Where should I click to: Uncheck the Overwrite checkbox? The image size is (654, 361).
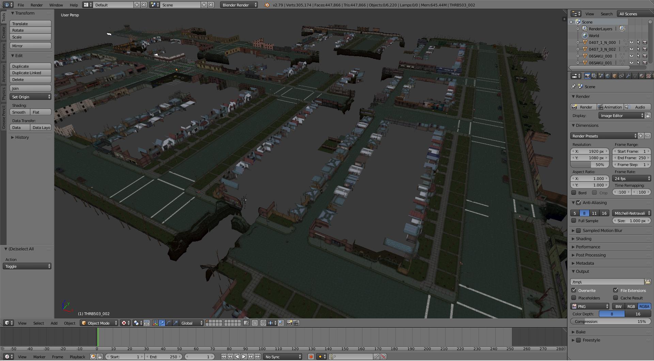point(574,291)
